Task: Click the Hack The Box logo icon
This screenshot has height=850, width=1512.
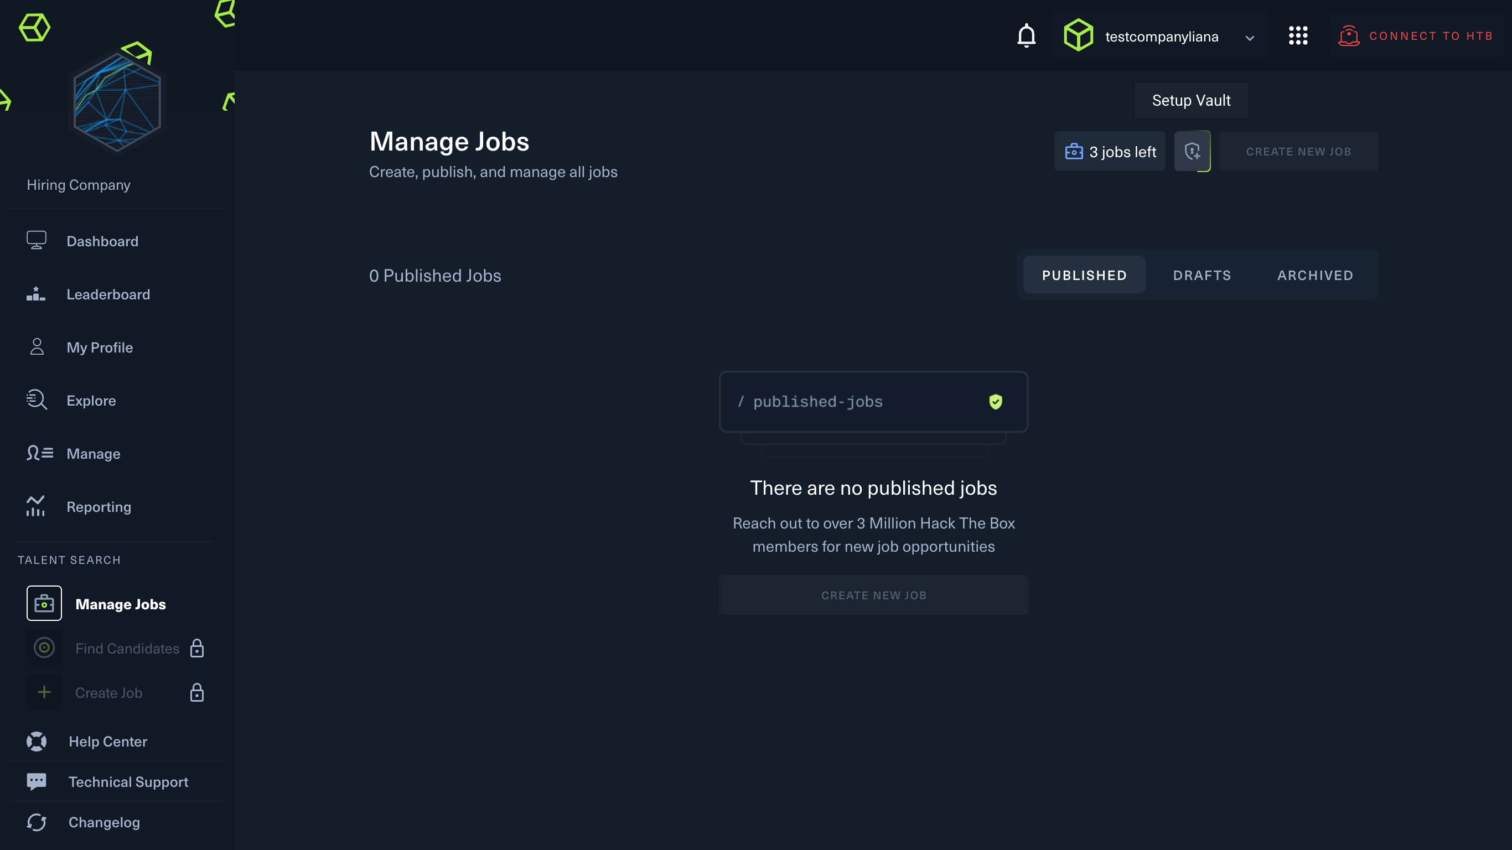Action: tap(35, 28)
